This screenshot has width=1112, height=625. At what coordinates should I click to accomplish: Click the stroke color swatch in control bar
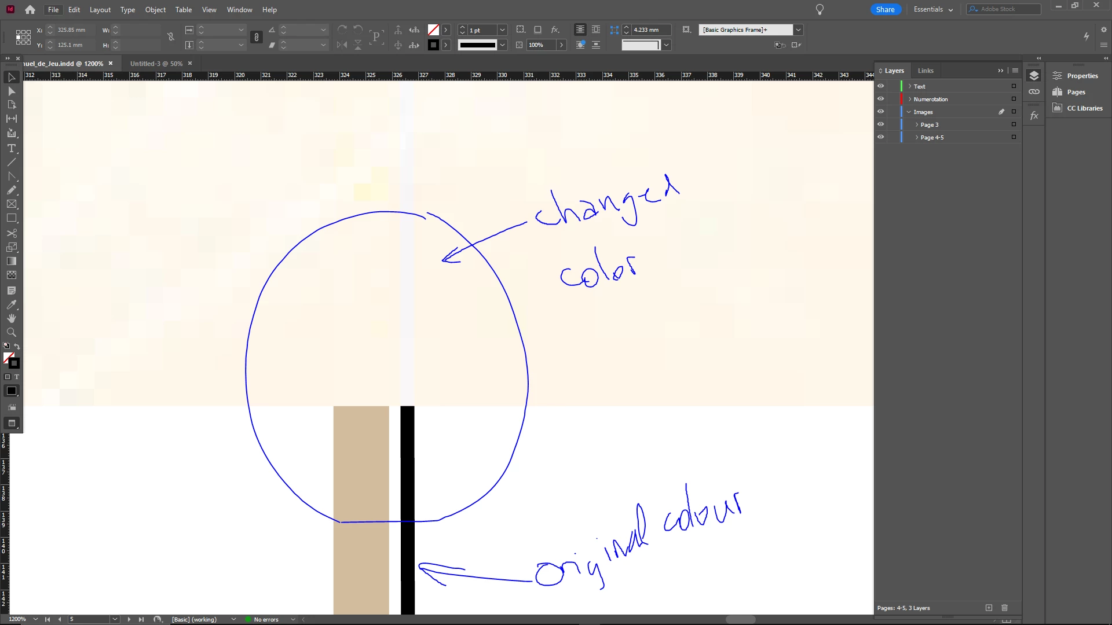coord(433,45)
